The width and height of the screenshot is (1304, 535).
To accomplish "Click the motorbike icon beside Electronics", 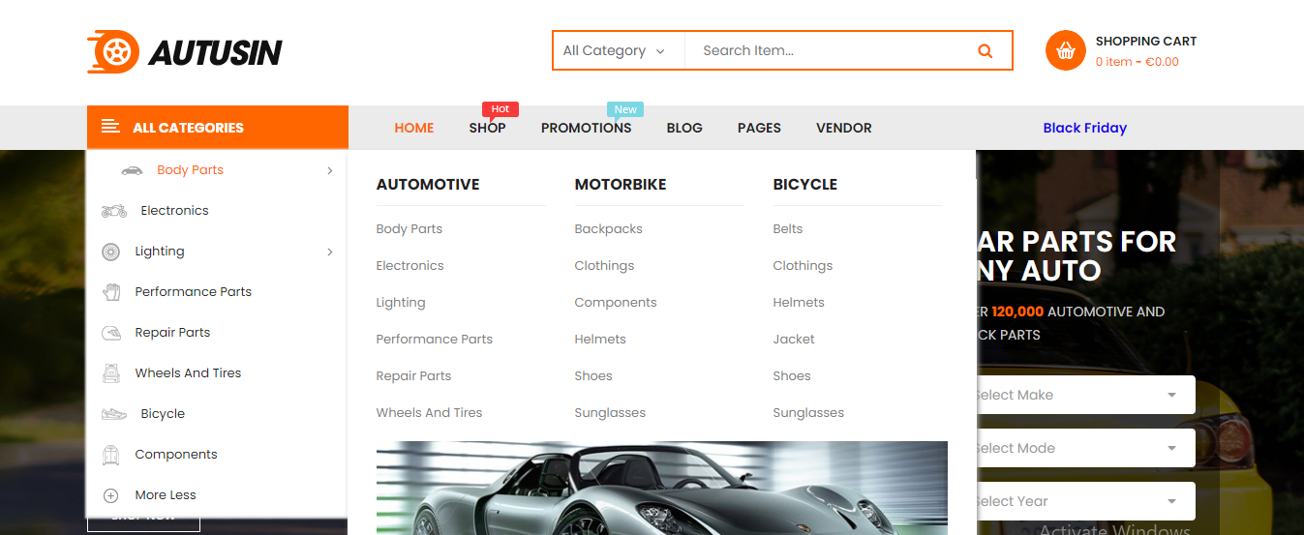I will (113, 211).
